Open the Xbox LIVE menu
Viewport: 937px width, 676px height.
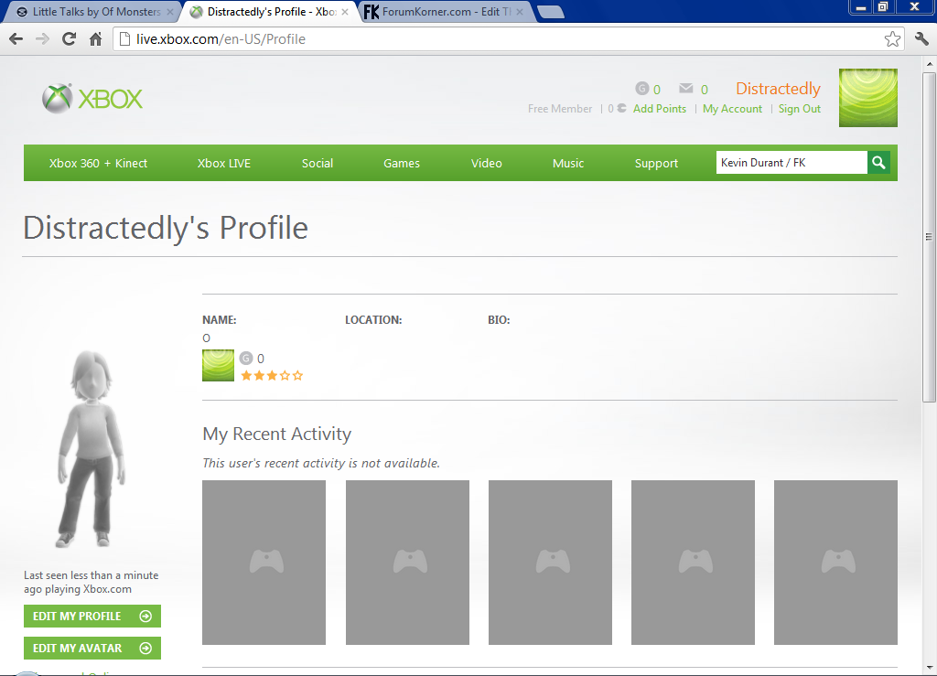224,163
